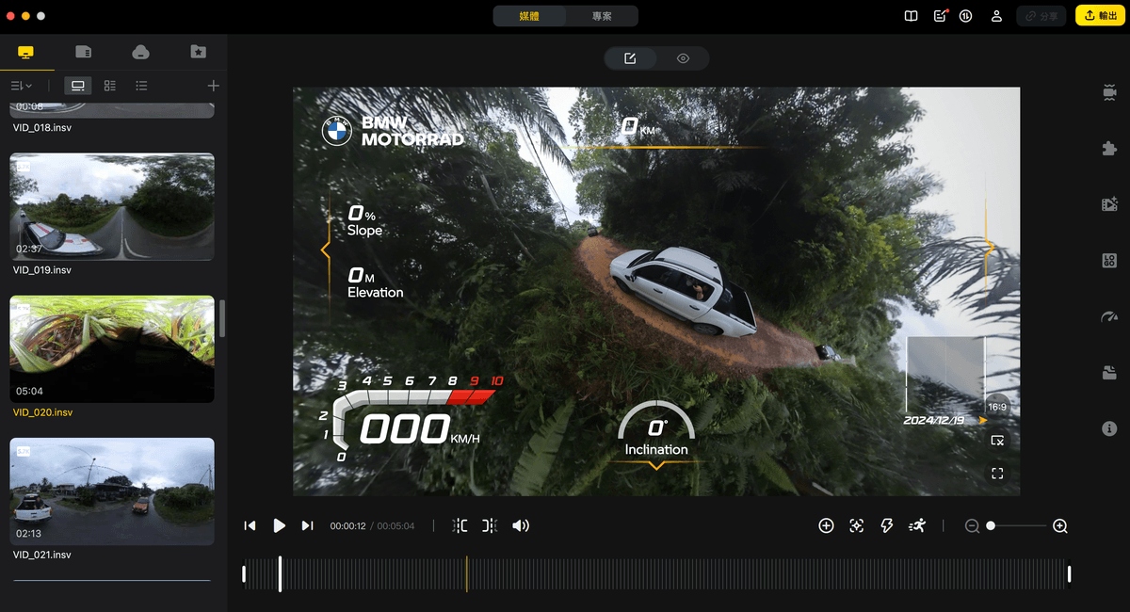This screenshot has width=1130, height=612.
Task: Open the speedometer icon in right sidebar
Action: (x=1109, y=317)
